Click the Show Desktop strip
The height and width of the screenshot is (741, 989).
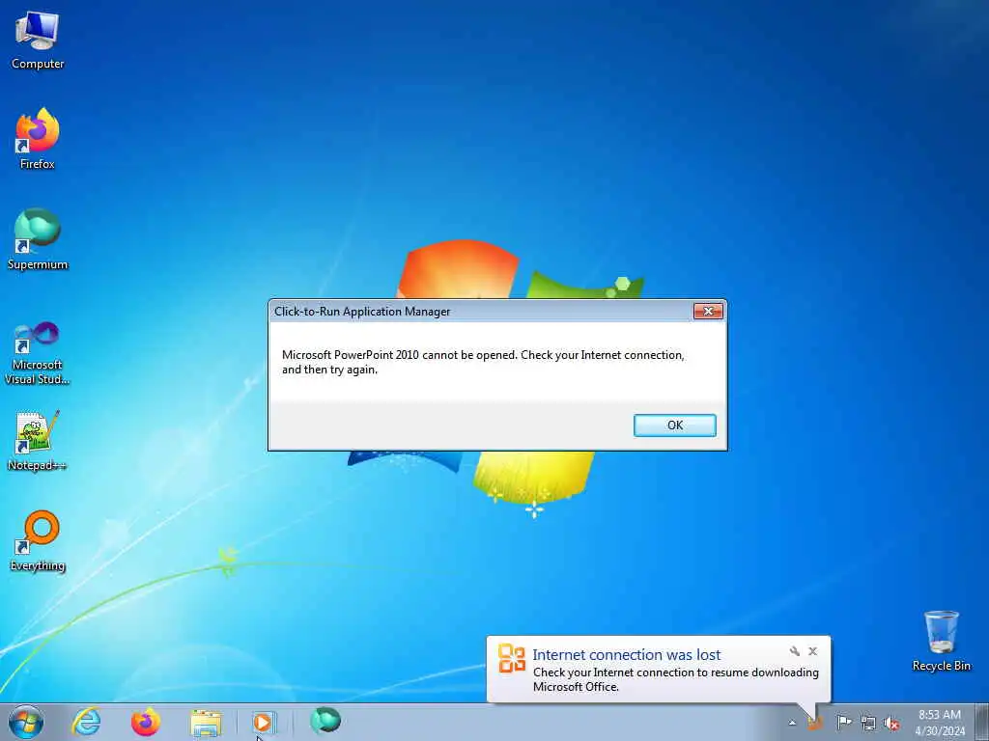coord(982,722)
